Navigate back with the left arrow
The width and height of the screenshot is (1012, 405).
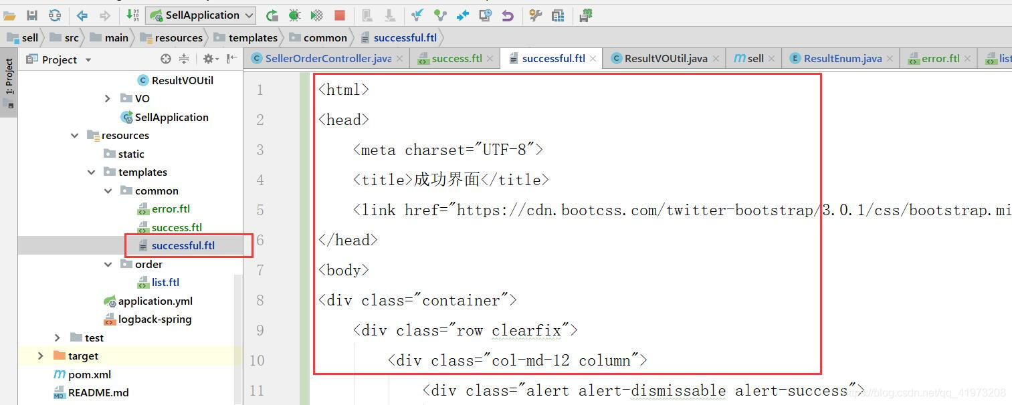(82, 15)
